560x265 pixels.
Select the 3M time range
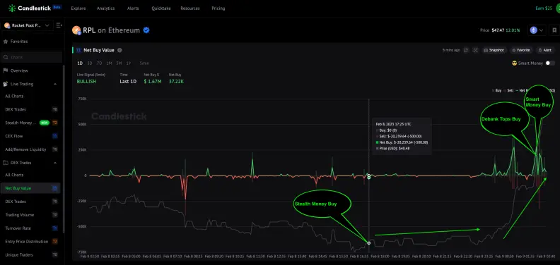pyautogui.click(x=119, y=63)
